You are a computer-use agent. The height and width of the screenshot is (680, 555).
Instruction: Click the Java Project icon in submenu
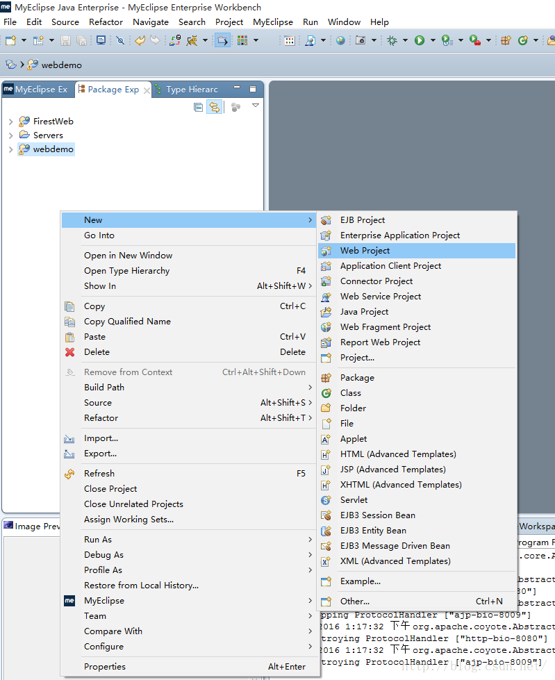tap(326, 312)
